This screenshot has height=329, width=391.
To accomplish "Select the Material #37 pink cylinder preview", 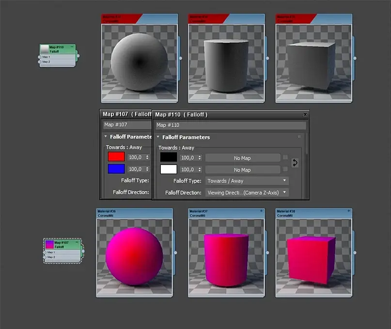I will [226, 256].
